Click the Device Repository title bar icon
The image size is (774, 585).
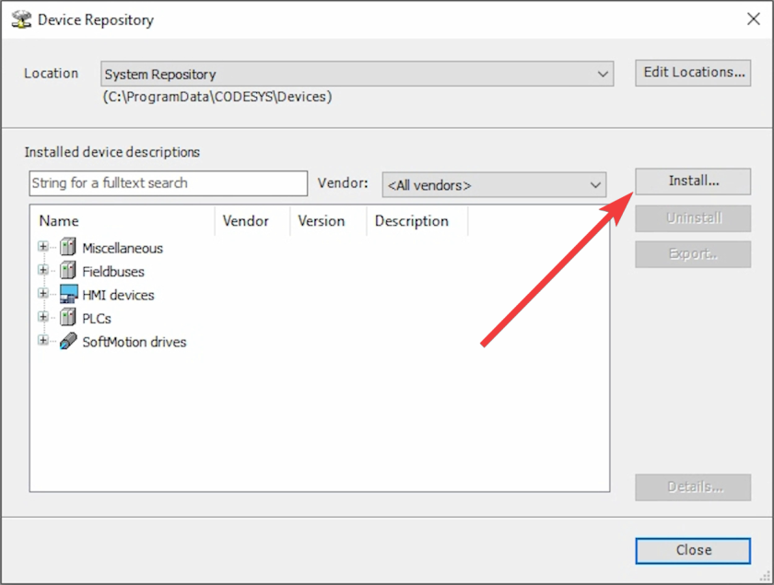pyautogui.click(x=21, y=19)
